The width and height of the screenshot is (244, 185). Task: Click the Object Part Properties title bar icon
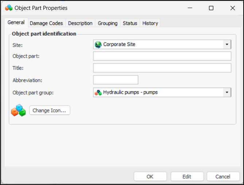click(9, 8)
